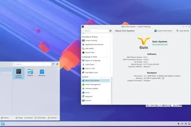
Task: Click the Qt Version value
Action: click(145, 62)
